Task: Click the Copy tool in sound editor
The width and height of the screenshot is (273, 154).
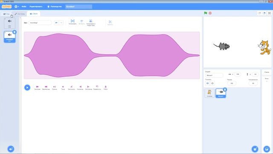Action: [x=73, y=22]
